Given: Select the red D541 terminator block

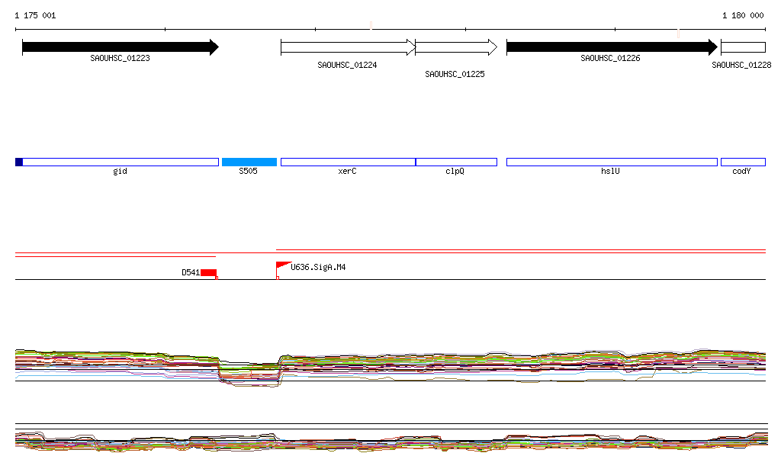Looking at the screenshot, I should coord(208,273).
